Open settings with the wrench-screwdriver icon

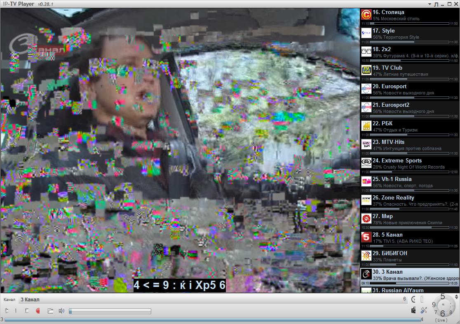point(423,310)
